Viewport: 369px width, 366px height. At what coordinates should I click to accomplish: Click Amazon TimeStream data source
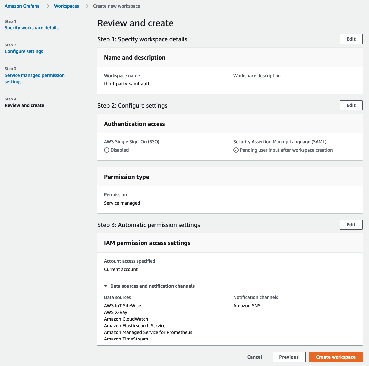point(126,339)
